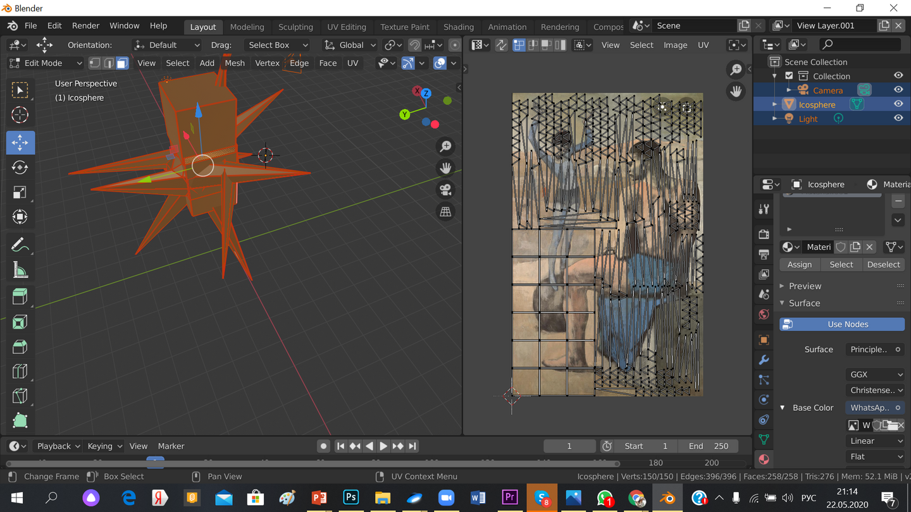Activate the Poly Build tool

(x=20, y=420)
